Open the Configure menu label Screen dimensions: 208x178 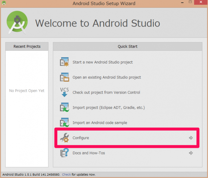pyautogui.click(x=81, y=138)
